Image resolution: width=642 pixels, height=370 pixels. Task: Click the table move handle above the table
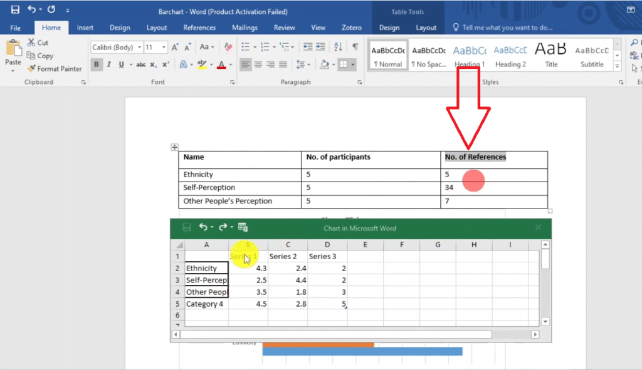tap(174, 147)
